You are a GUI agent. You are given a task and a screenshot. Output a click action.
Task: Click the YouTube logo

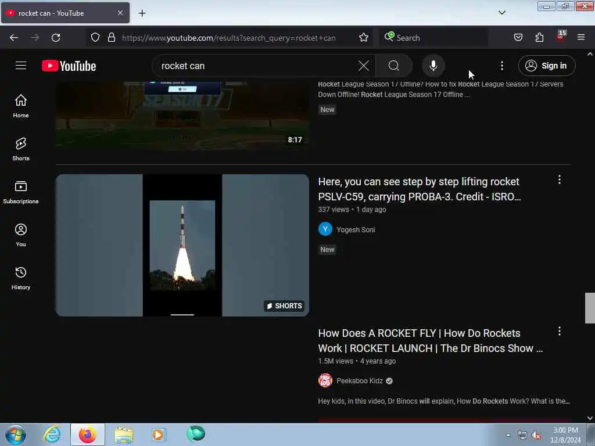click(x=69, y=66)
